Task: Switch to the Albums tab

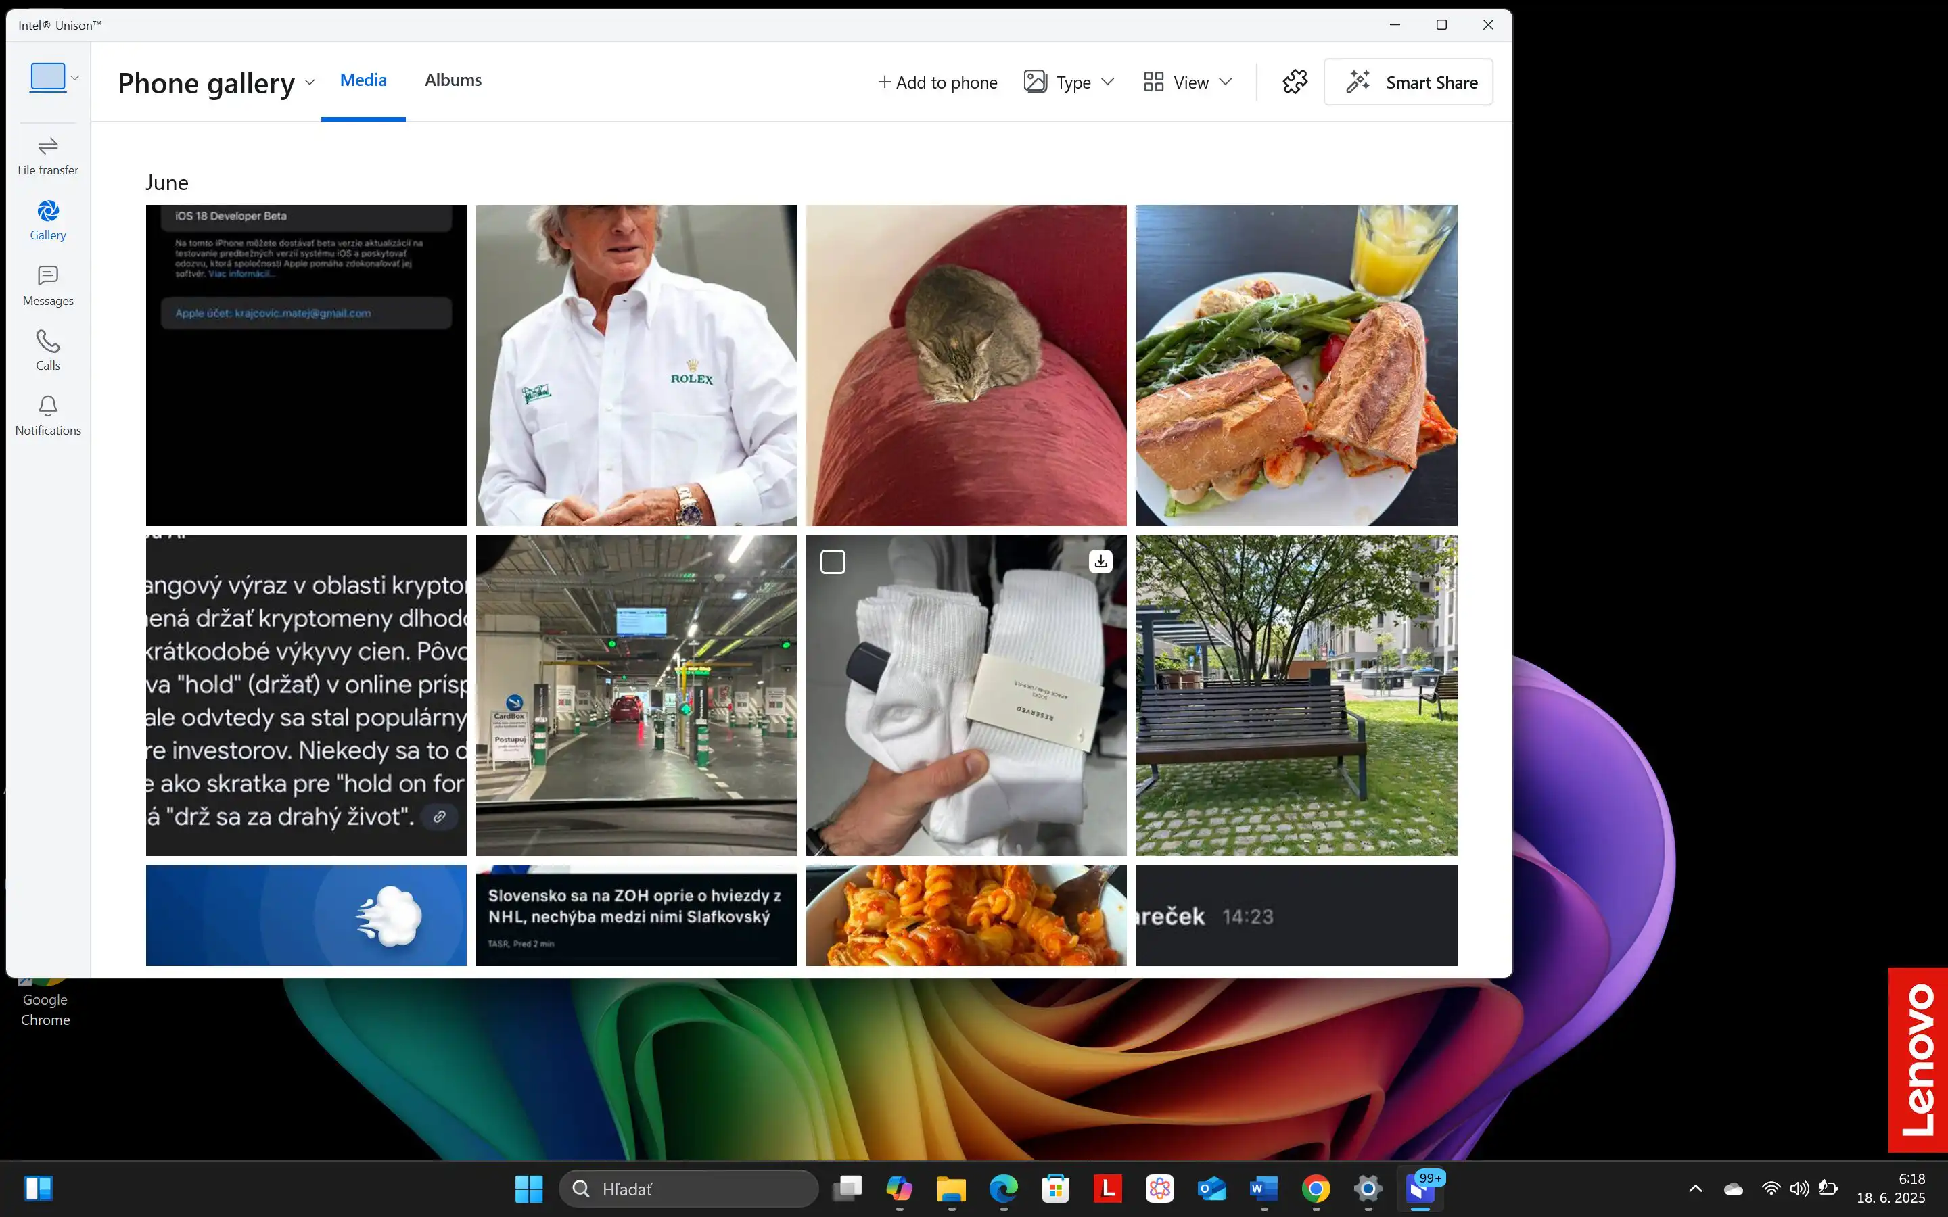Action: click(x=453, y=80)
